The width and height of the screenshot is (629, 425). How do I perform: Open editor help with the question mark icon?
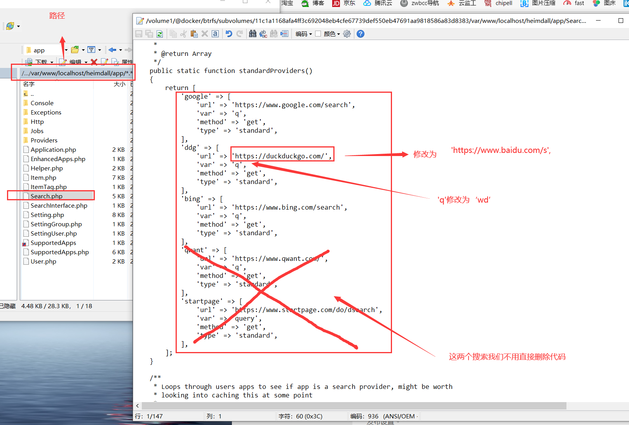(x=361, y=34)
